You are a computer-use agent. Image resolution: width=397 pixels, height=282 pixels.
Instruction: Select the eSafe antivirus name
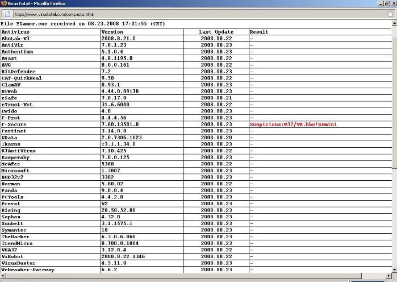9,98
